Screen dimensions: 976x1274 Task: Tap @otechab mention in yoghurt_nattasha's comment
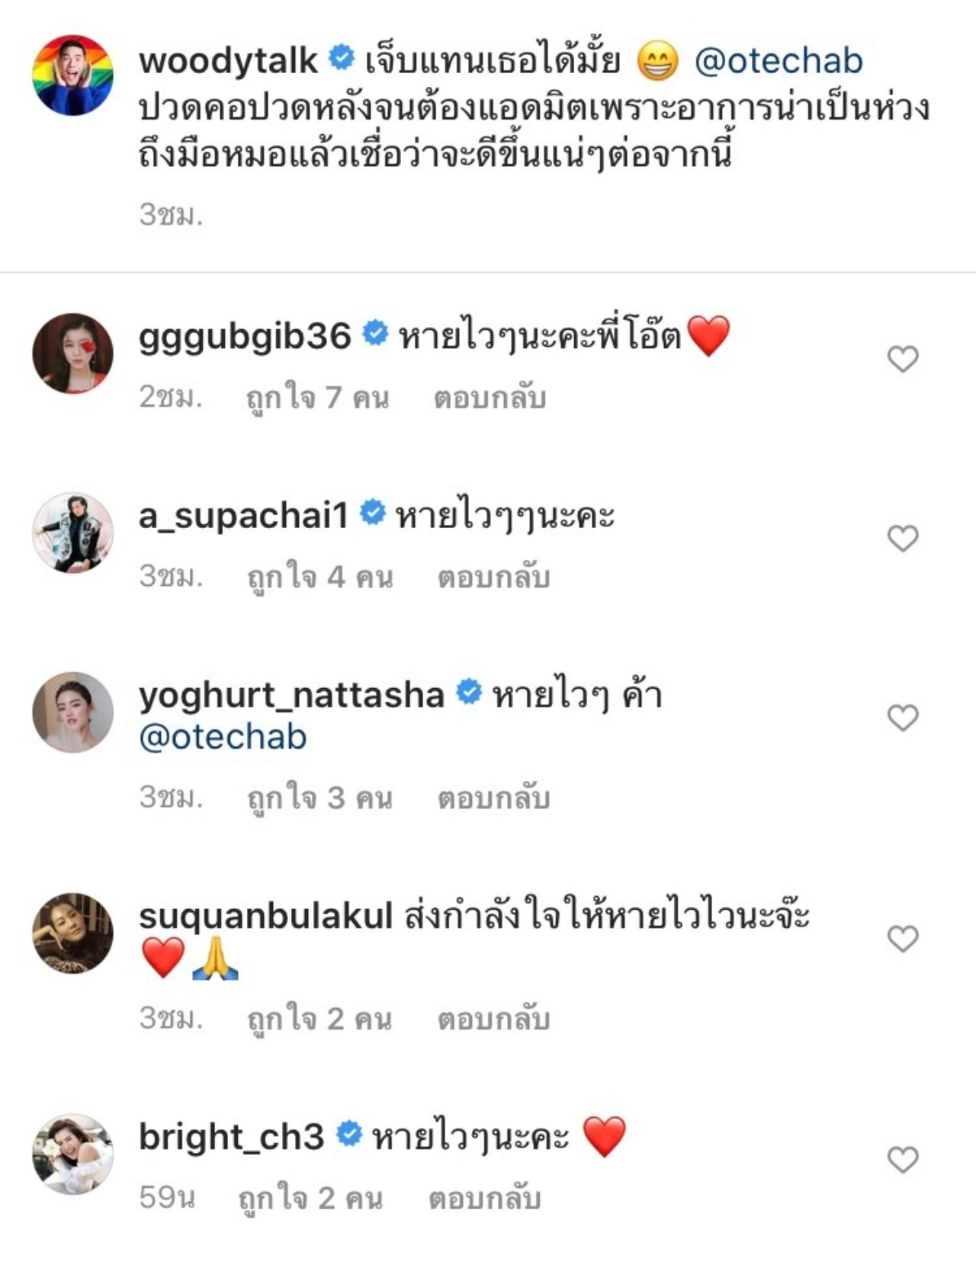pos(223,738)
